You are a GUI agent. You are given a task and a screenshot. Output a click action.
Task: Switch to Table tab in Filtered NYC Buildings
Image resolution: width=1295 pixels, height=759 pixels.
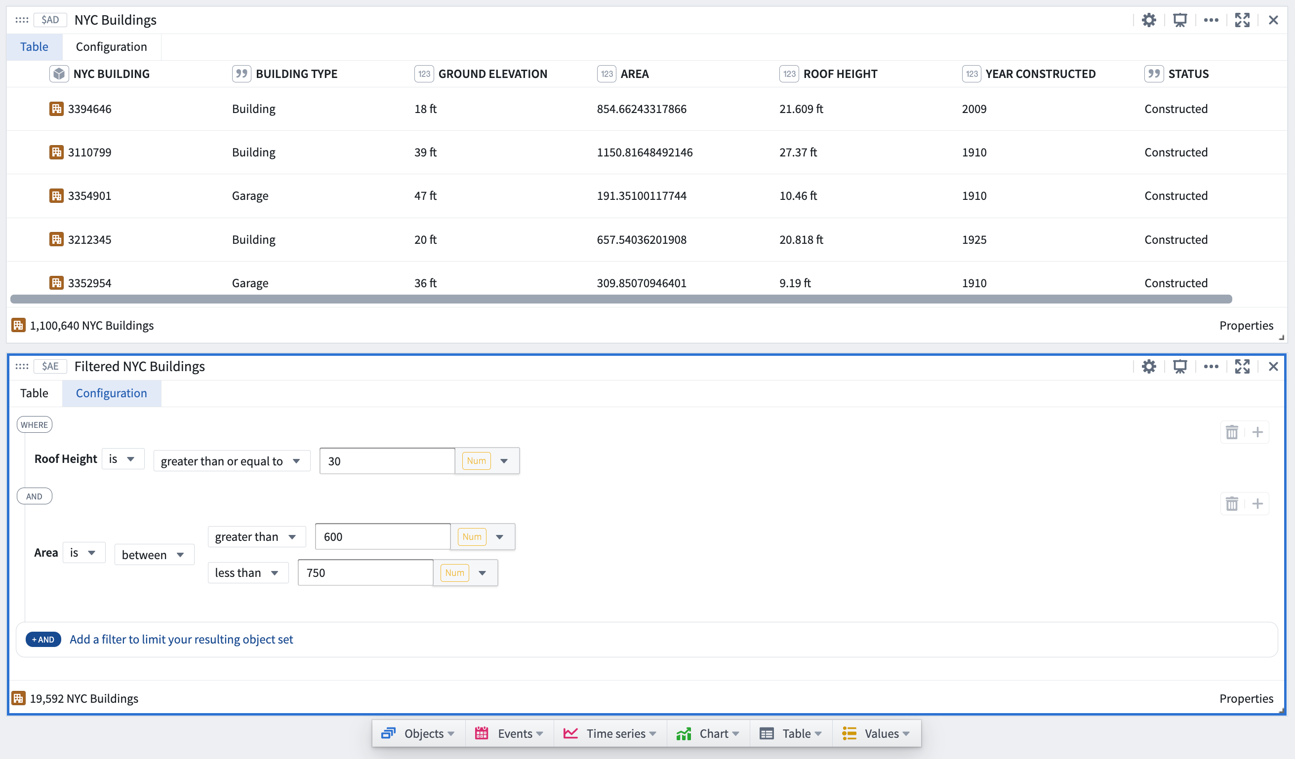pos(35,393)
